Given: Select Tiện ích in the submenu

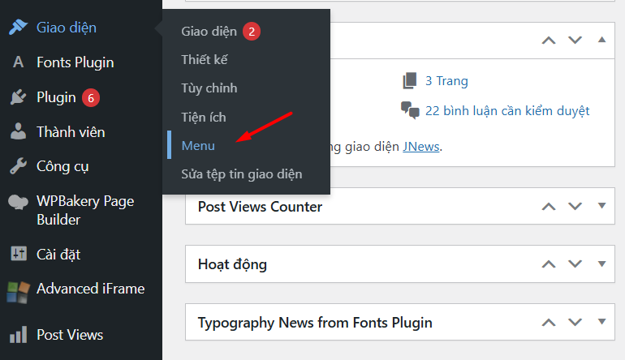Looking at the screenshot, I should (204, 117).
